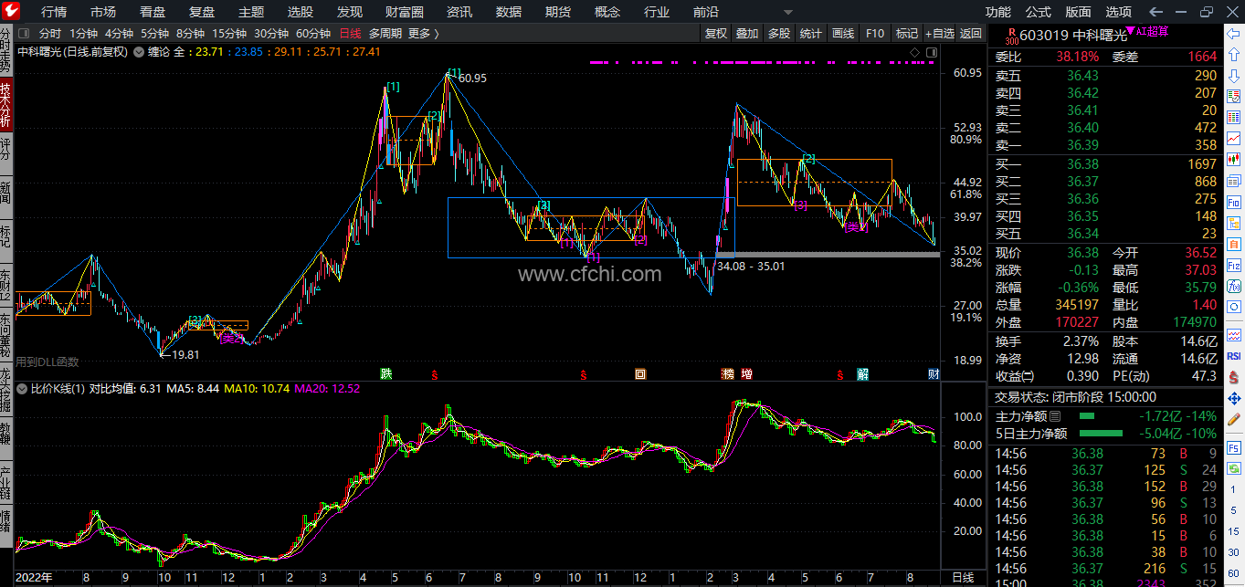Click the 多股 button

point(779,34)
